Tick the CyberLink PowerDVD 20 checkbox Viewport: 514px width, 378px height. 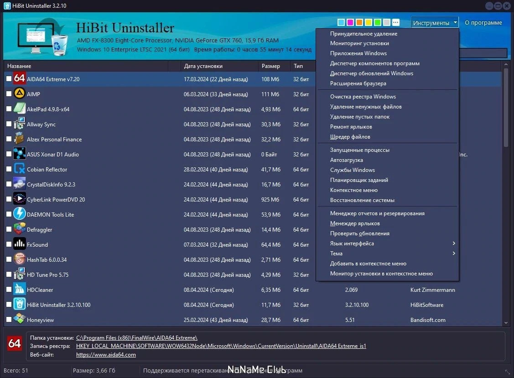[9, 199]
